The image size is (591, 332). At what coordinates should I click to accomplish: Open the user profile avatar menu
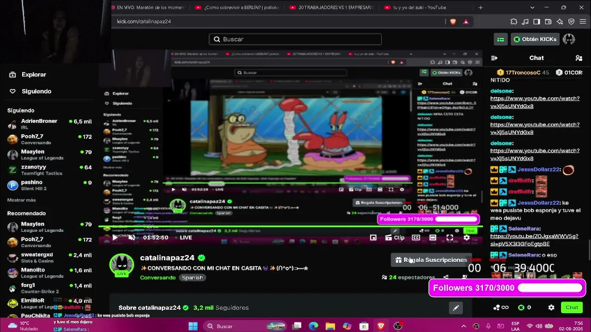pyautogui.click(x=569, y=39)
